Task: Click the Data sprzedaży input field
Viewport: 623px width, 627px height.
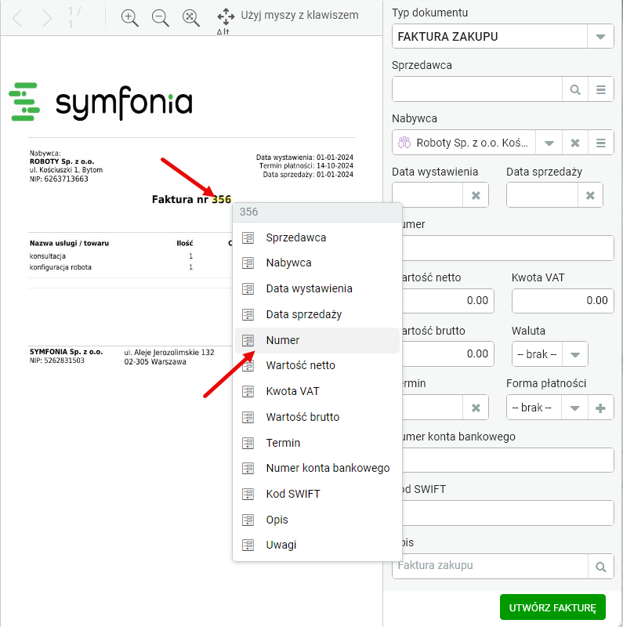Action: pyautogui.click(x=542, y=195)
